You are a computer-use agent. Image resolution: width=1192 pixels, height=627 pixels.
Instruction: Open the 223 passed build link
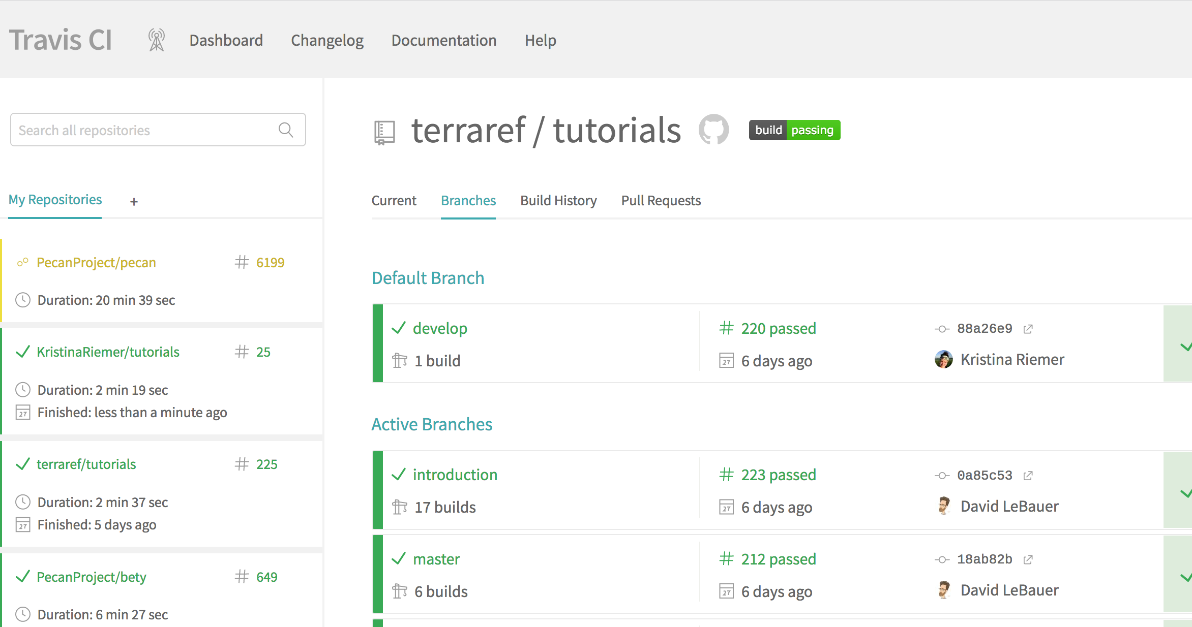778,475
